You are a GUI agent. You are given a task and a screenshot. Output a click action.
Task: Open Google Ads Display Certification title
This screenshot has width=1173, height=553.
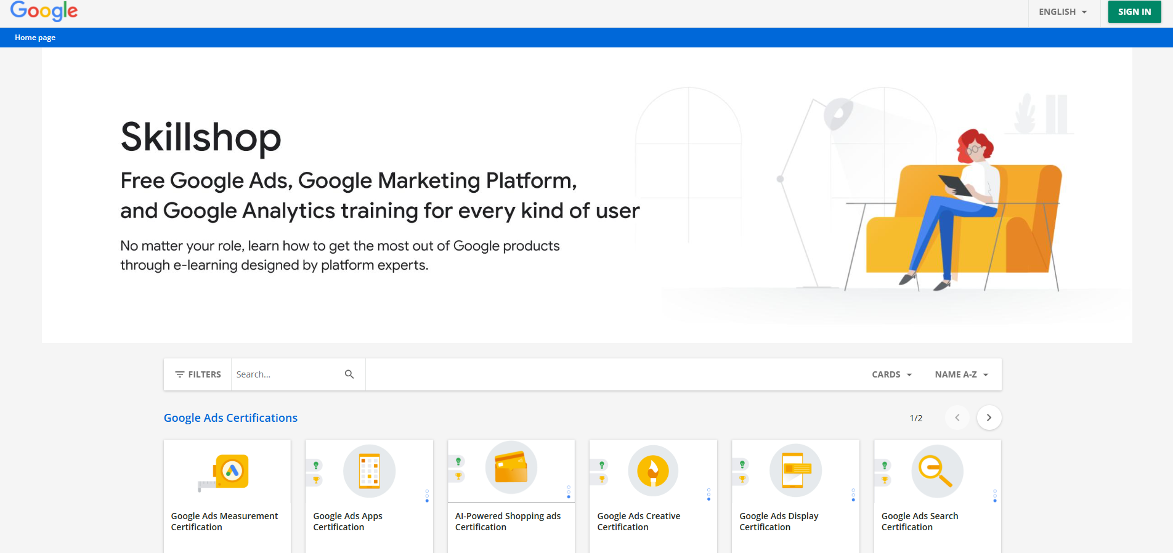click(779, 522)
